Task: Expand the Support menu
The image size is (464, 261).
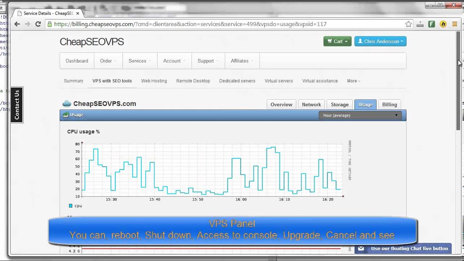Action: click(x=208, y=61)
